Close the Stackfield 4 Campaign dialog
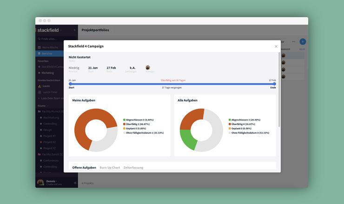Screen dimensions: 344x204 click(x=276, y=46)
